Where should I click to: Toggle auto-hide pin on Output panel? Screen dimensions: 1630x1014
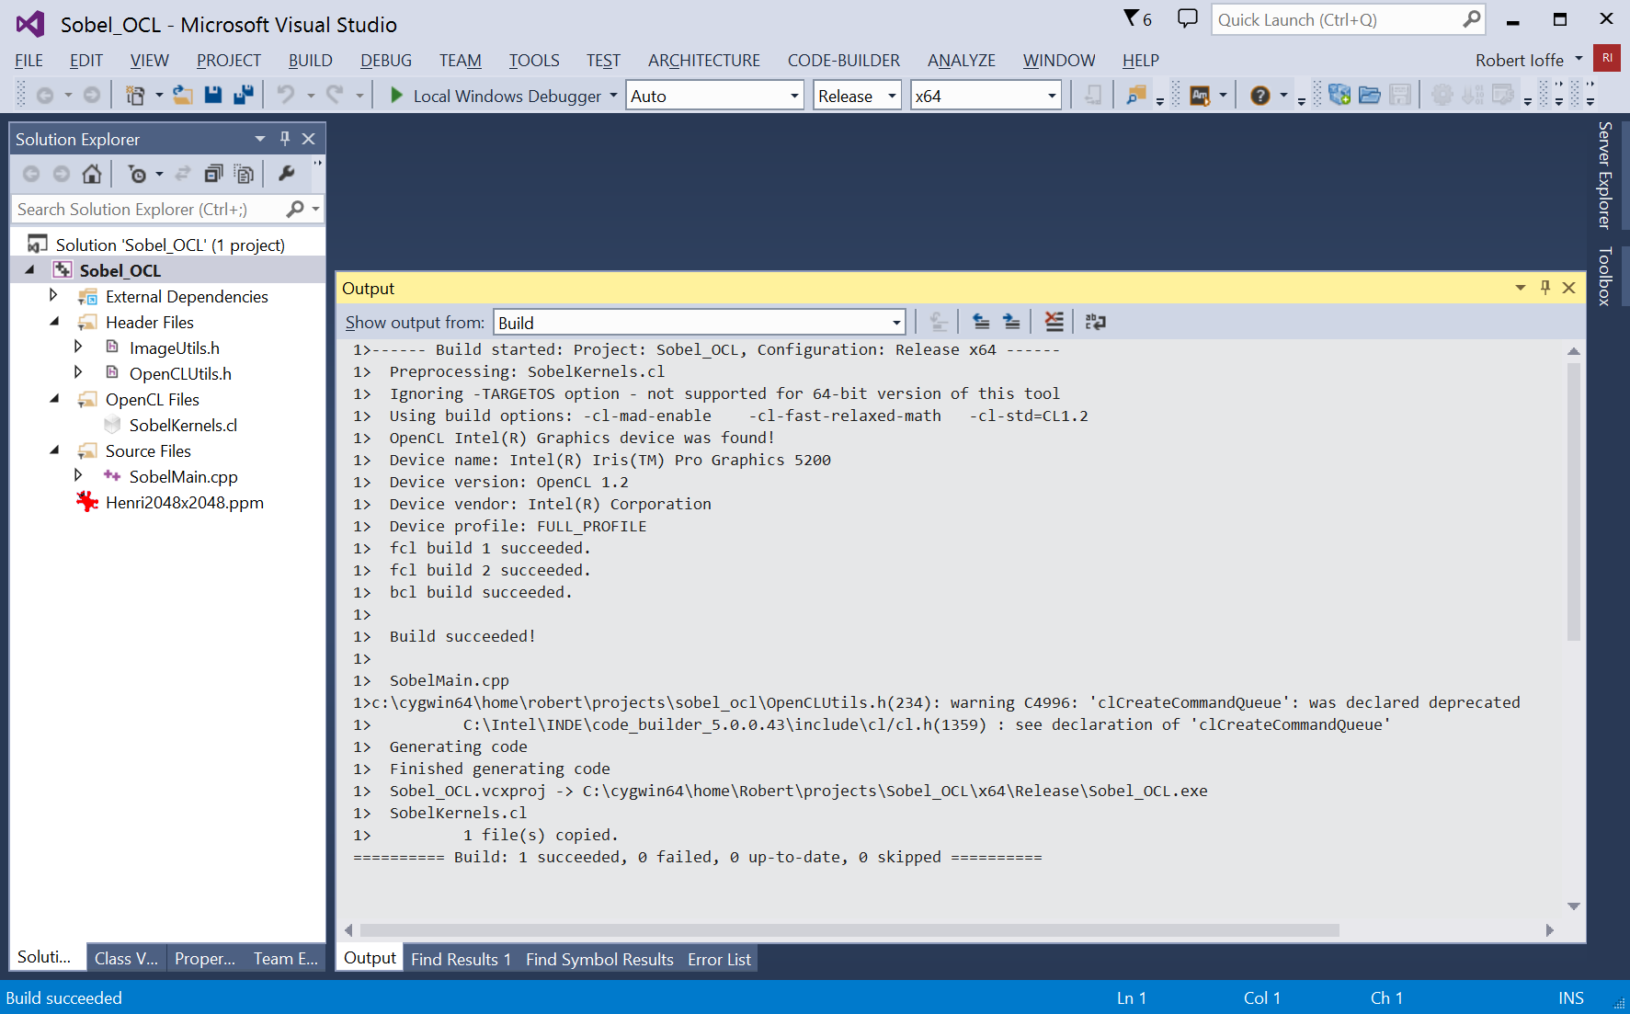[1545, 288]
